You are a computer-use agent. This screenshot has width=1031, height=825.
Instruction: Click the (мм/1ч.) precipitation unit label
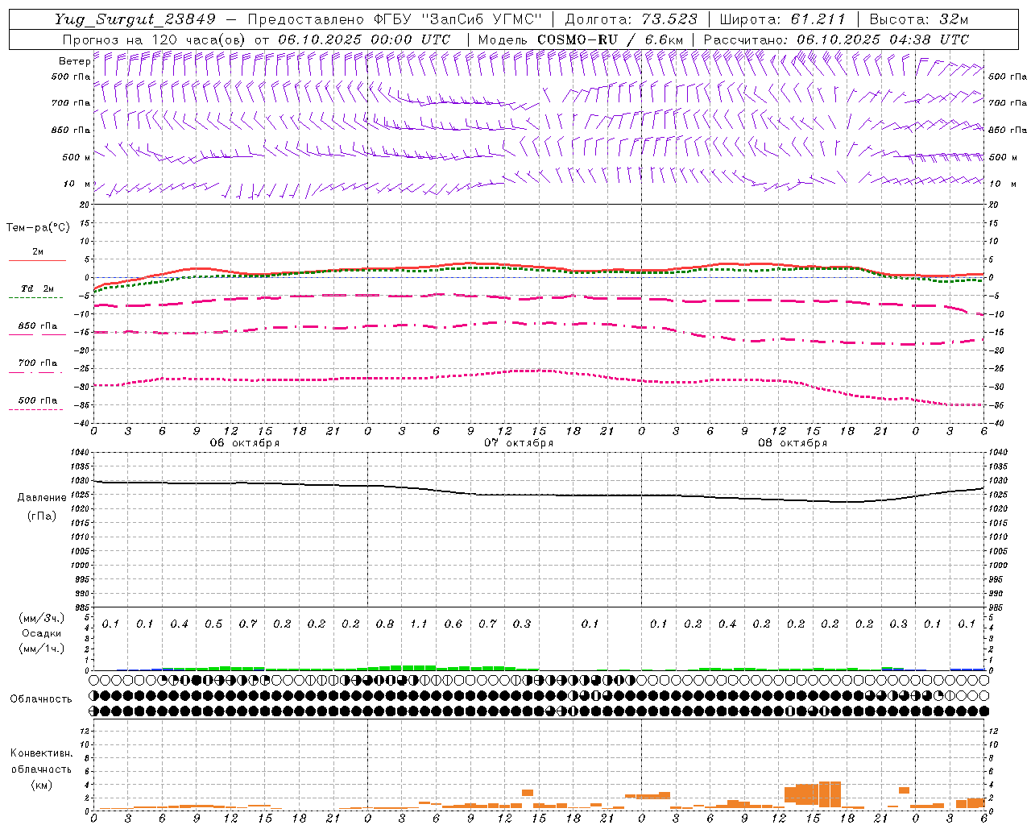tap(42, 649)
